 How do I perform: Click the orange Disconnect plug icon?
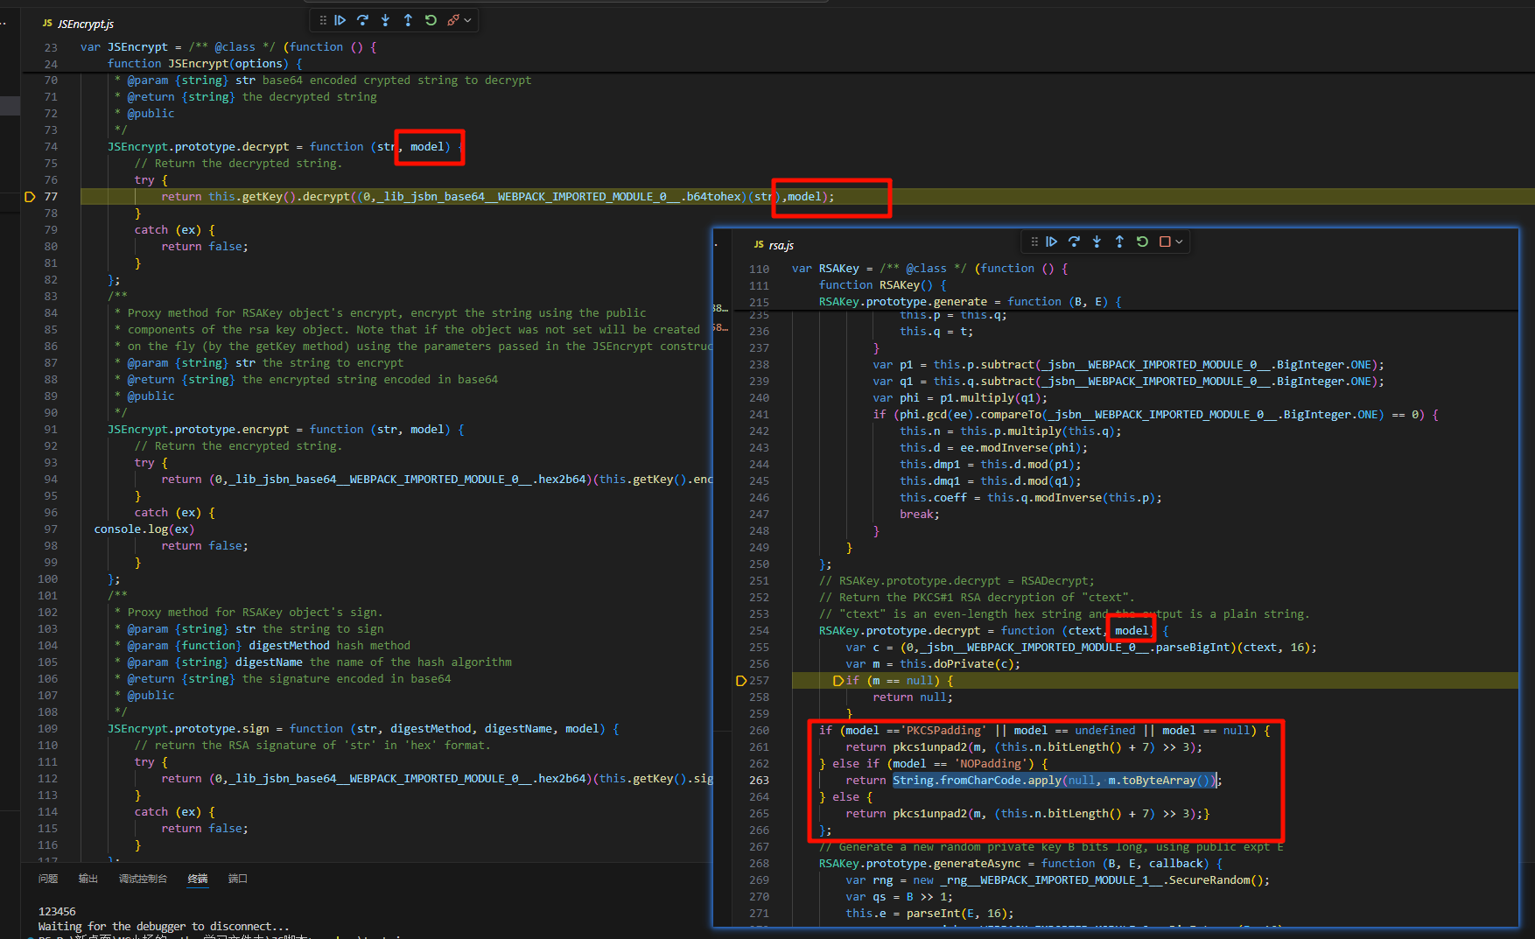point(452,20)
